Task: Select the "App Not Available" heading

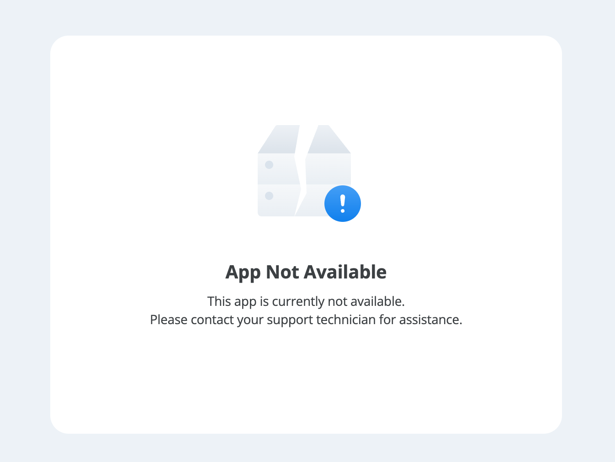Action: pyautogui.click(x=306, y=273)
